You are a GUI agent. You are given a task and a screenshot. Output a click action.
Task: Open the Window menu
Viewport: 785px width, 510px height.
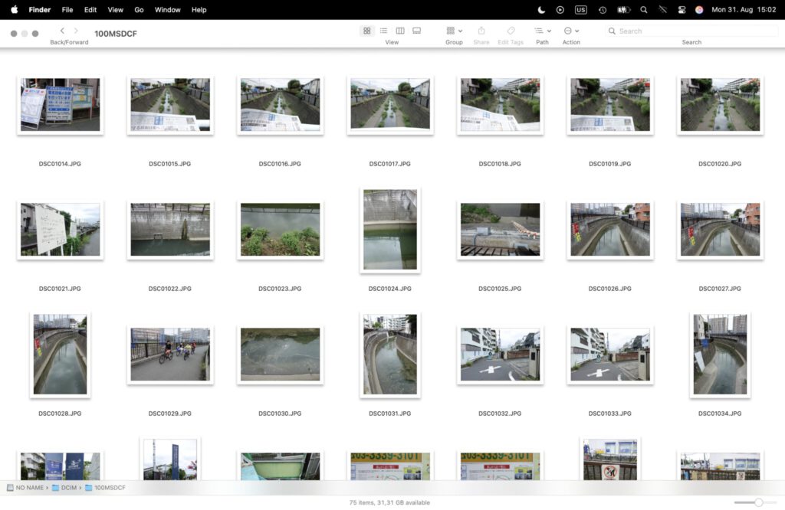pyautogui.click(x=167, y=9)
